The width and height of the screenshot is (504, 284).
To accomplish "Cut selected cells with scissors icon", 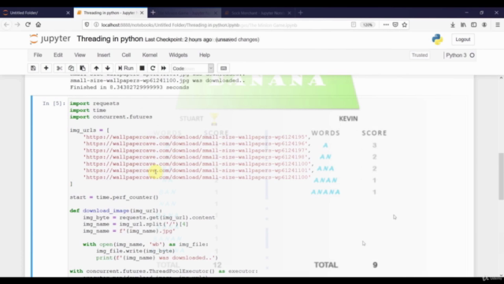I will tap(60, 69).
